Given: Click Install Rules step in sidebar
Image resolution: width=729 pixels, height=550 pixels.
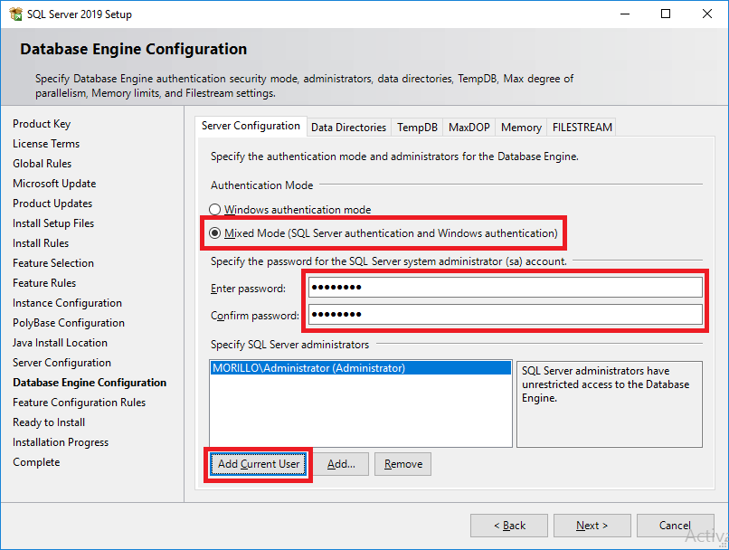Looking at the screenshot, I should click(41, 243).
